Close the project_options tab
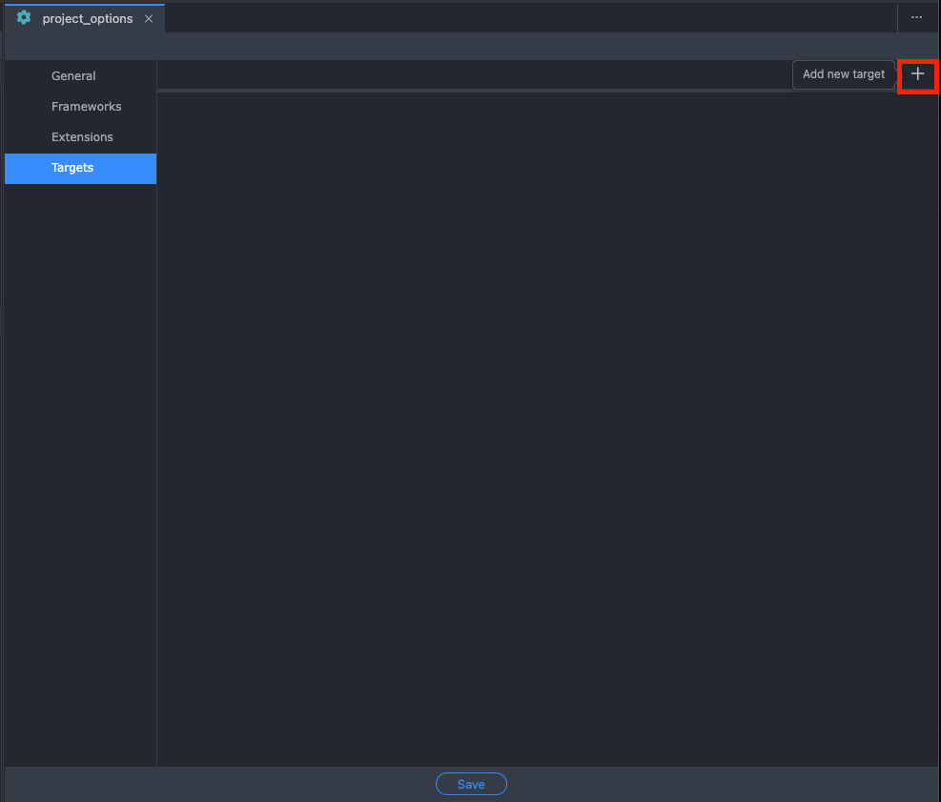Image resolution: width=941 pixels, height=802 pixels. pos(148,17)
